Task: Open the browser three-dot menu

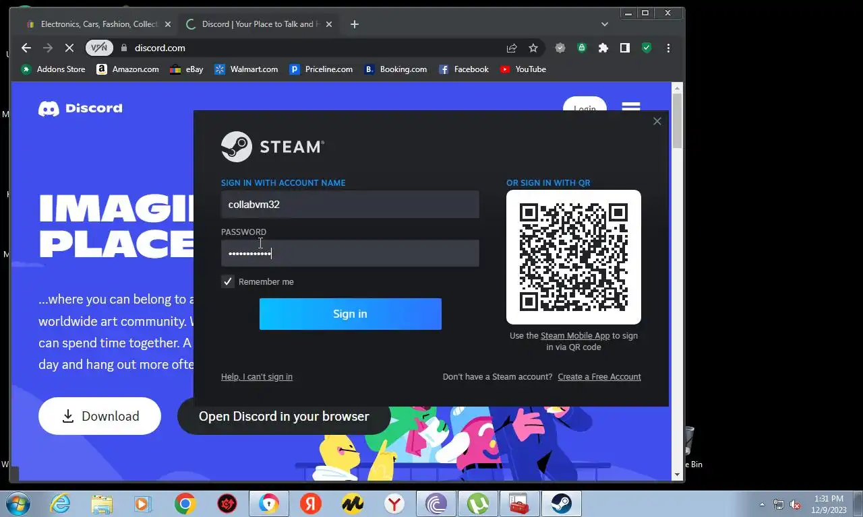Action: (x=668, y=48)
